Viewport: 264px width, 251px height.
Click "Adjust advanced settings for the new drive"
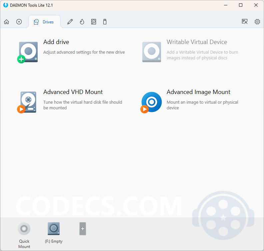click(x=84, y=52)
